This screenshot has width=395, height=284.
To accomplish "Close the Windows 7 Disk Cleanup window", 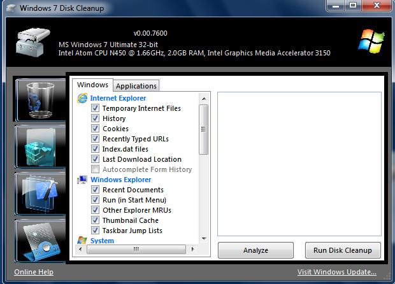I will click(x=377, y=6).
